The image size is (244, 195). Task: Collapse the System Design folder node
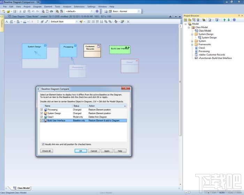point(192,34)
